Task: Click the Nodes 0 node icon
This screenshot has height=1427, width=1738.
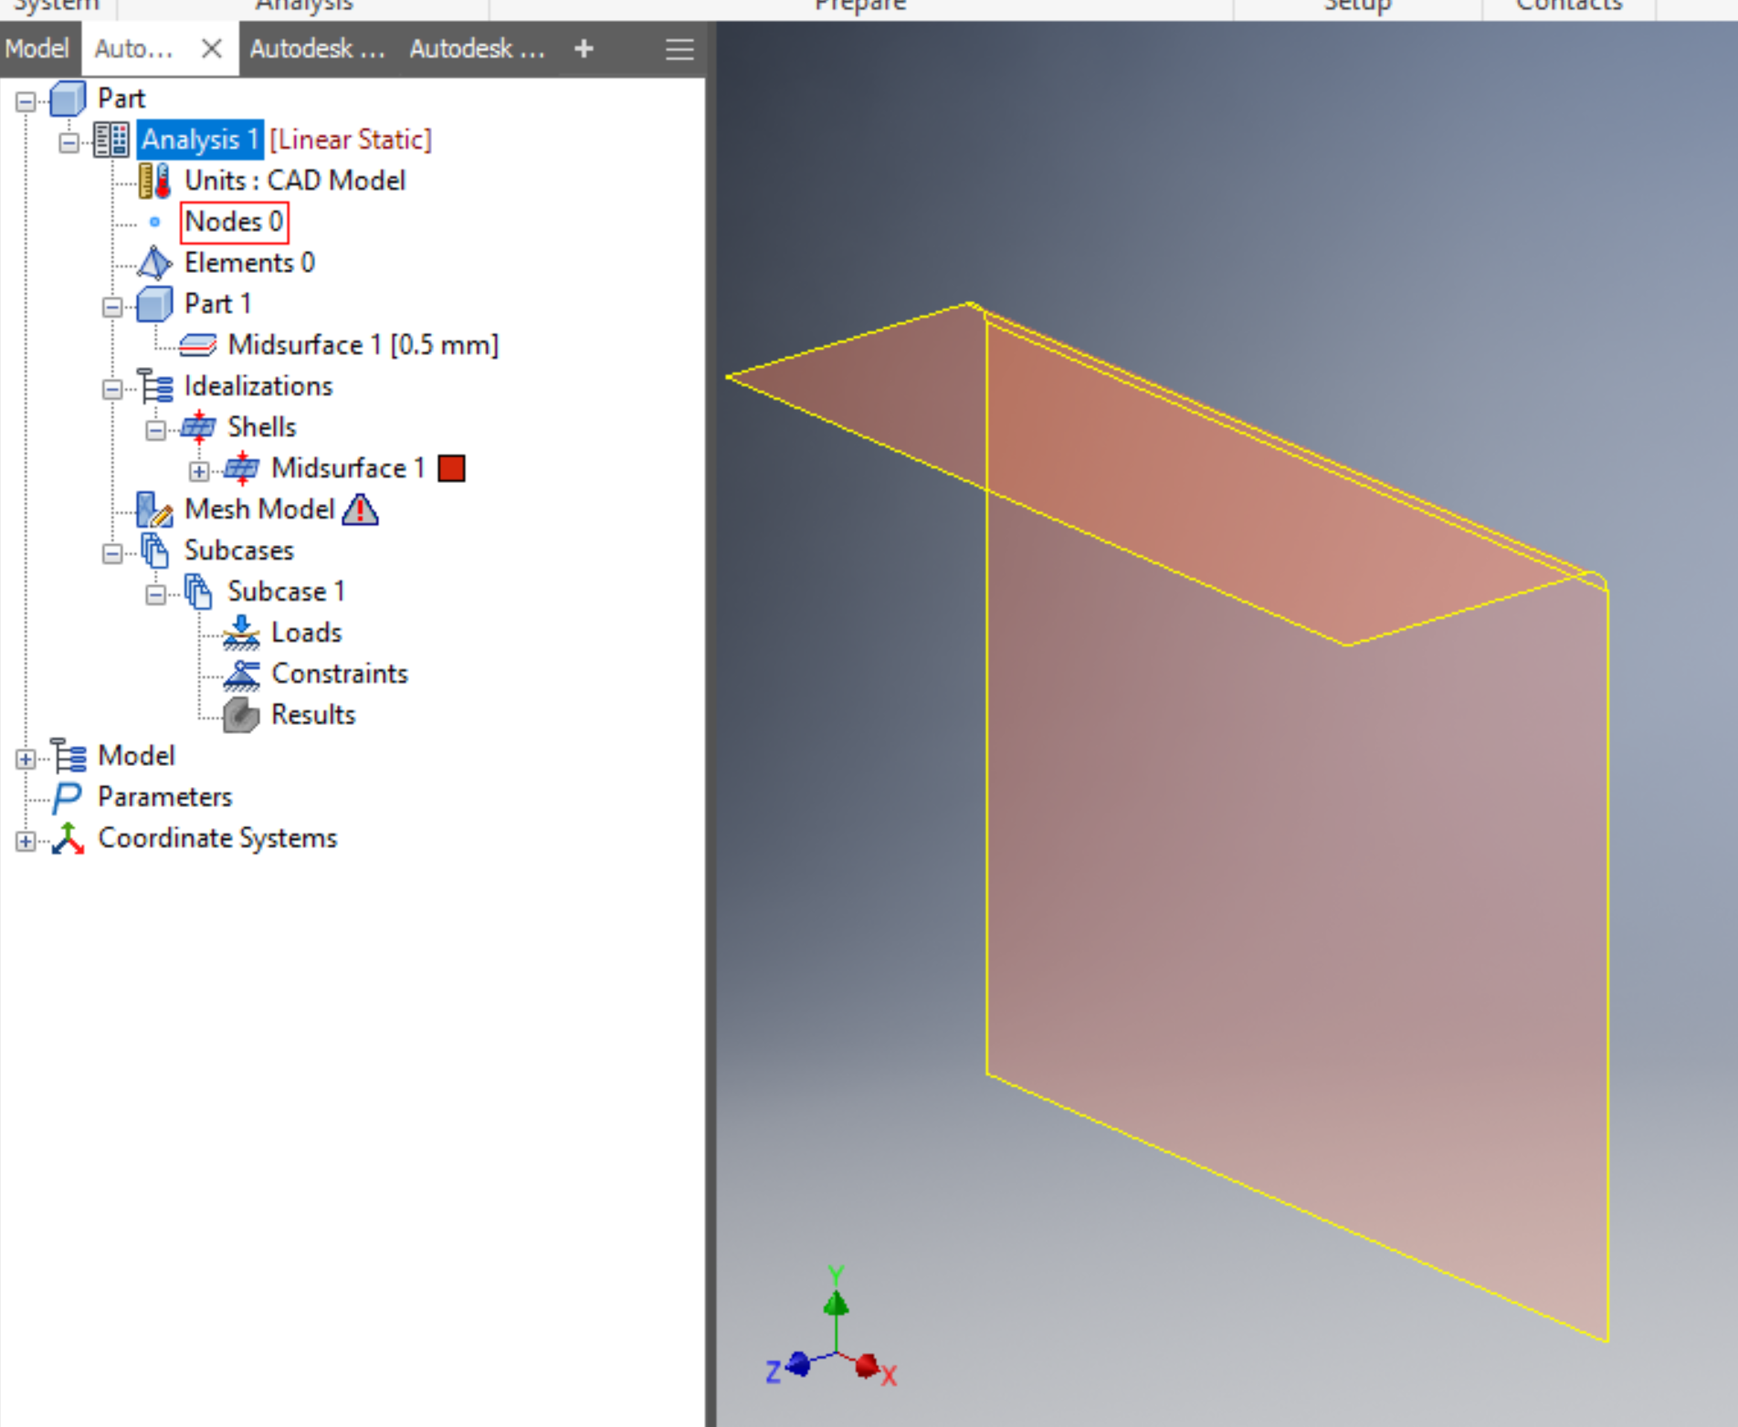Action: click(153, 222)
